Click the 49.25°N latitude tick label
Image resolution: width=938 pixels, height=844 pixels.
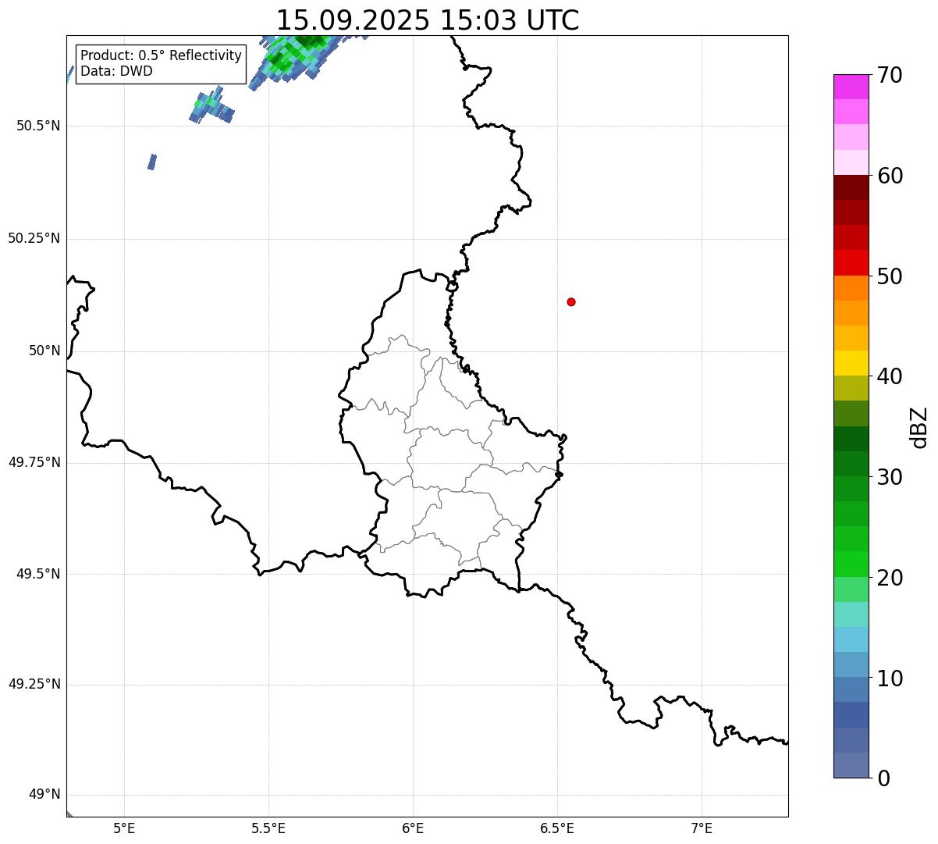tap(34, 684)
